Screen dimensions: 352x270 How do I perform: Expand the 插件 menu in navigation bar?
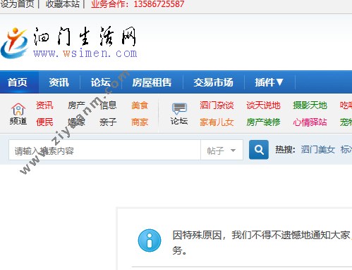pos(269,82)
